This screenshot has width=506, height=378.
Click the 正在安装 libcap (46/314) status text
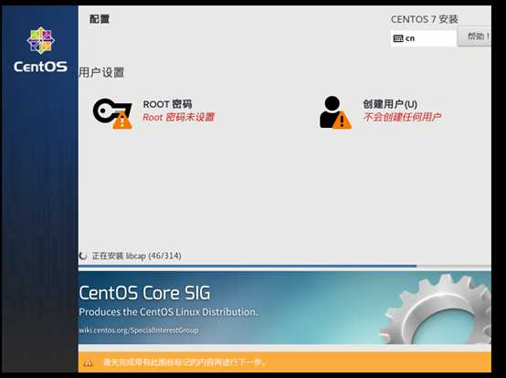pyautogui.click(x=136, y=256)
